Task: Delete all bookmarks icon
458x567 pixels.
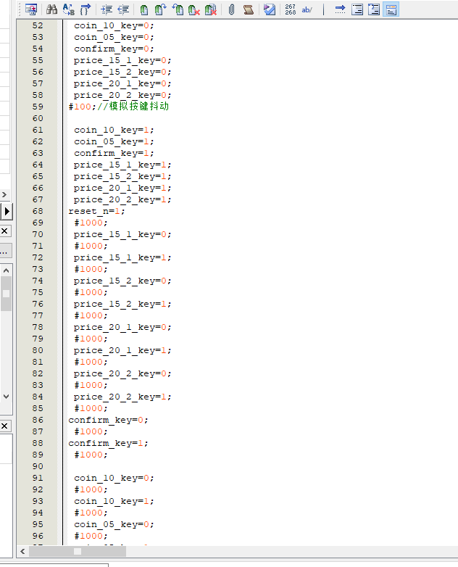Action: tap(211, 9)
